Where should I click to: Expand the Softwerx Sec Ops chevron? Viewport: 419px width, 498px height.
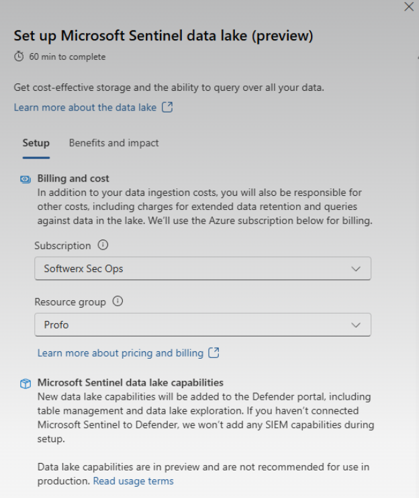356,269
